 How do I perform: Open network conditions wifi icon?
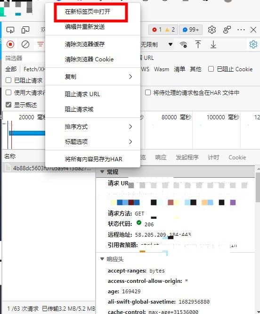(x=183, y=44)
